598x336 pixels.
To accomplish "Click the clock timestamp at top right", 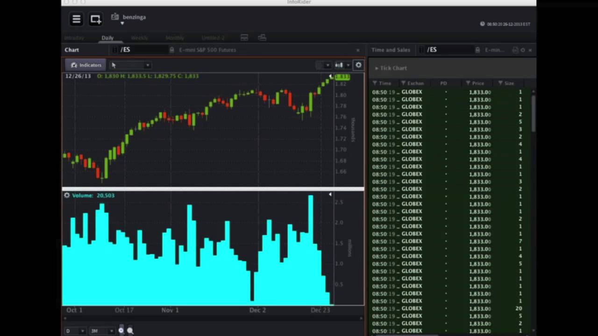I will 505,24.
